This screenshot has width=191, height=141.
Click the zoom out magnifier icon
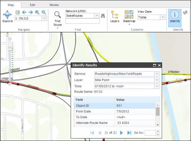44,12
